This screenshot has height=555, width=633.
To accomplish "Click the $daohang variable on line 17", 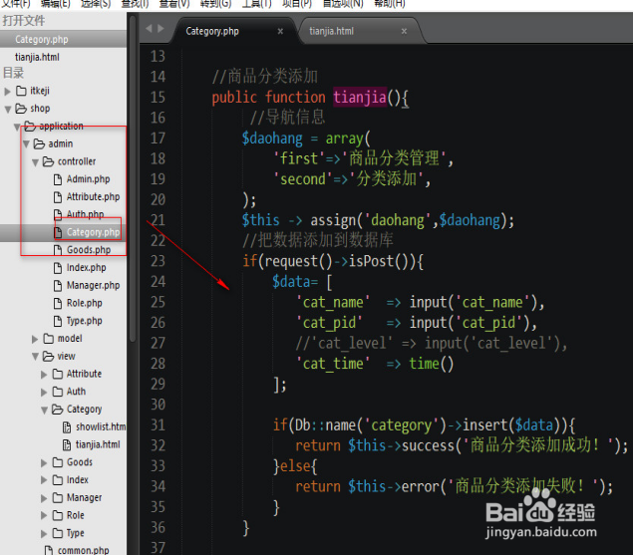I will coord(272,139).
